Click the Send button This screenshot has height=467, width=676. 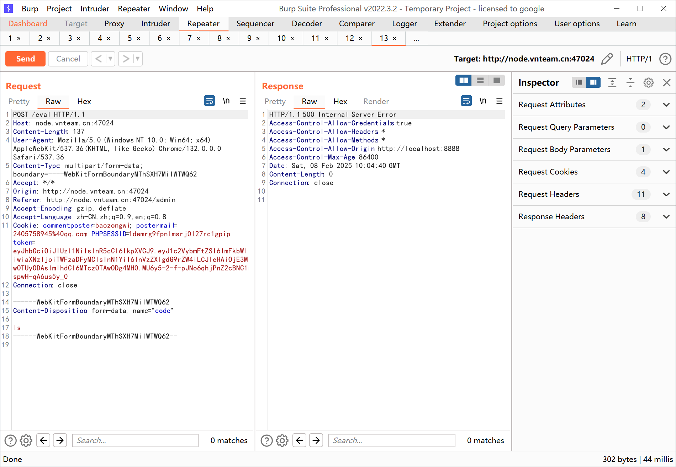click(25, 59)
